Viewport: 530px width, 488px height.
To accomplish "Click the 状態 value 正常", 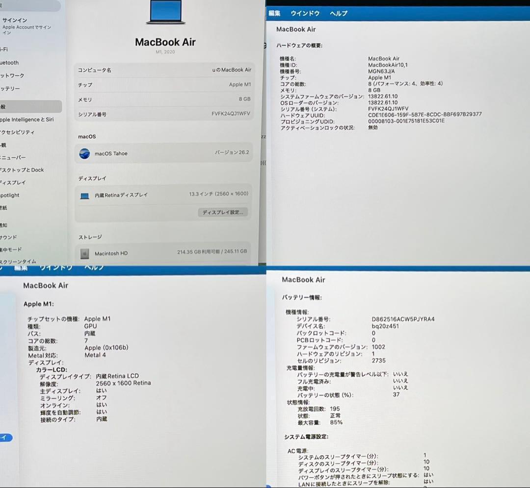I will point(335,415).
